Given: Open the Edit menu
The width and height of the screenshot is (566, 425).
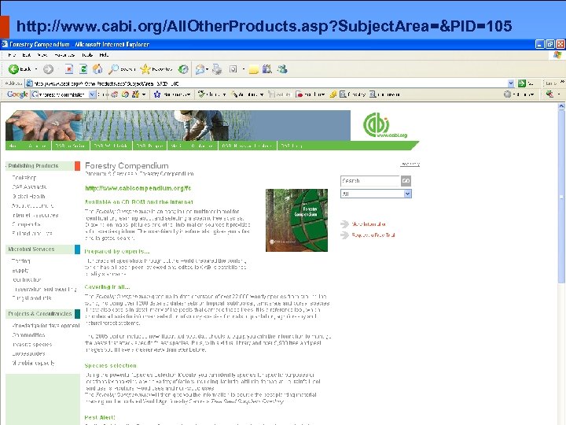Looking at the screenshot, I should (27, 55).
